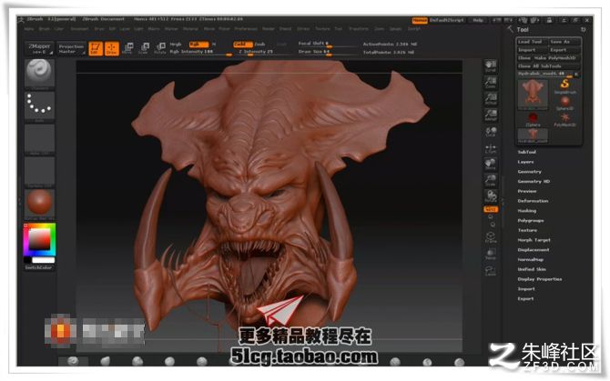Select the ZSphere tool icon
The width and height of the screenshot is (610, 381).
click(x=533, y=119)
